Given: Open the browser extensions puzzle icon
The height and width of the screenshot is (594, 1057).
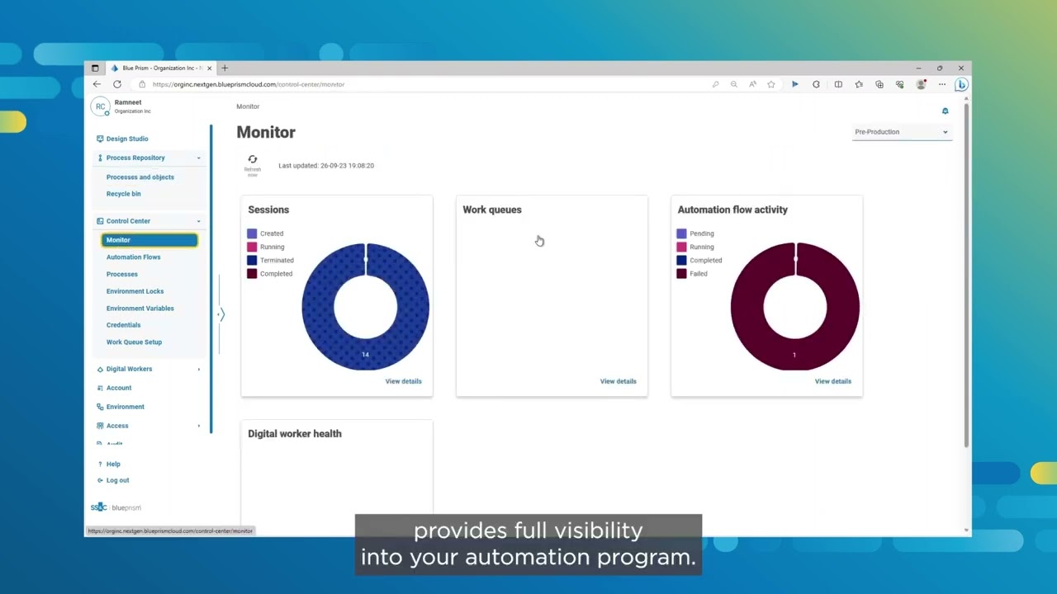Looking at the screenshot, I should (x=816, y=84).
